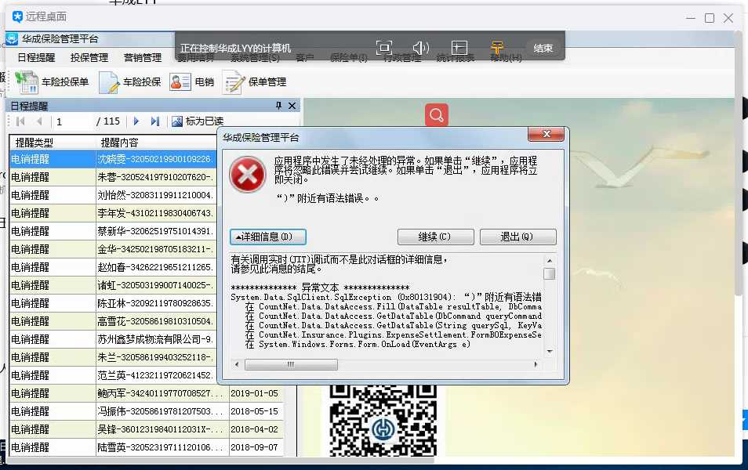
Task: Close the 日程提醒 panel
Action: [292, 106]
